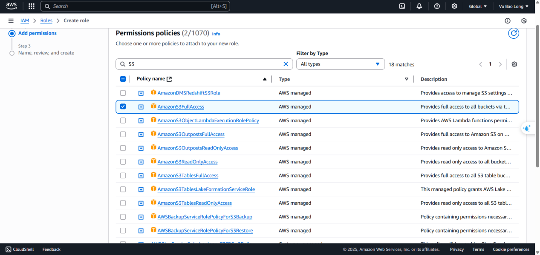Sort by the Type column arrow
Viewport: 540px width, 255px height.
point(407,79)
